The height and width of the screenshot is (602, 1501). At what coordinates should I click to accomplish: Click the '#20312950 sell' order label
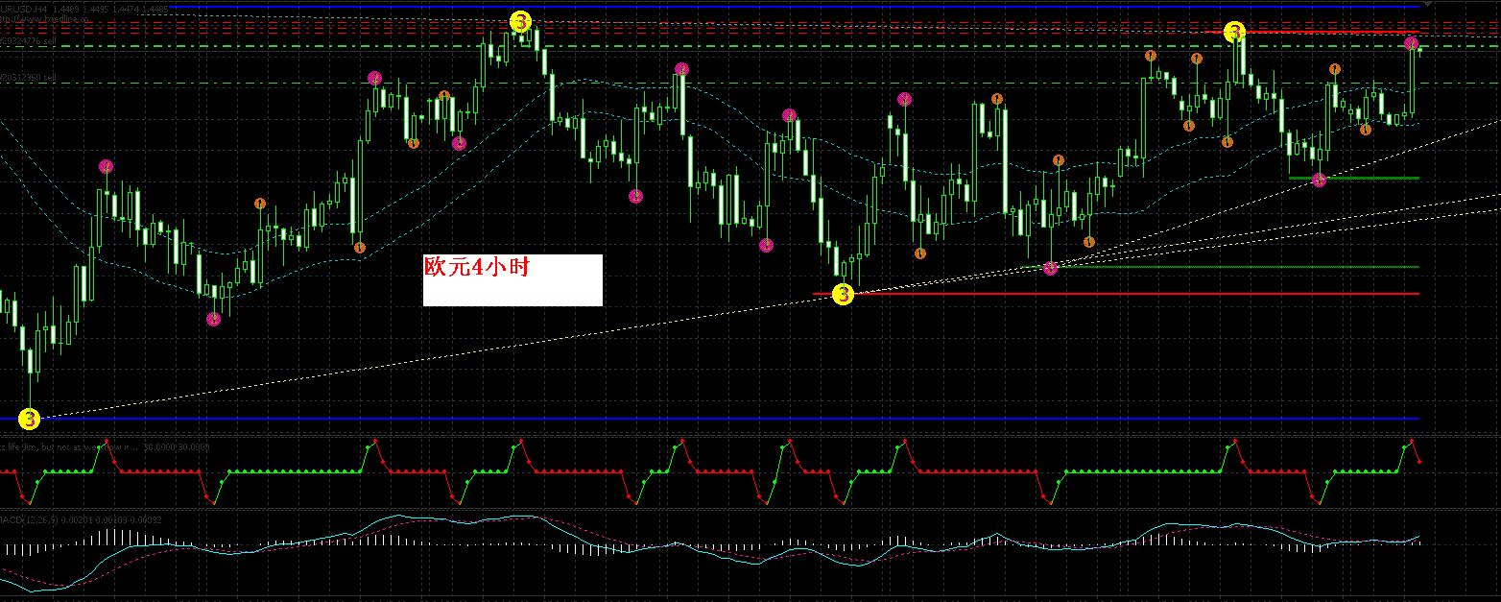(x=29, y=78)
